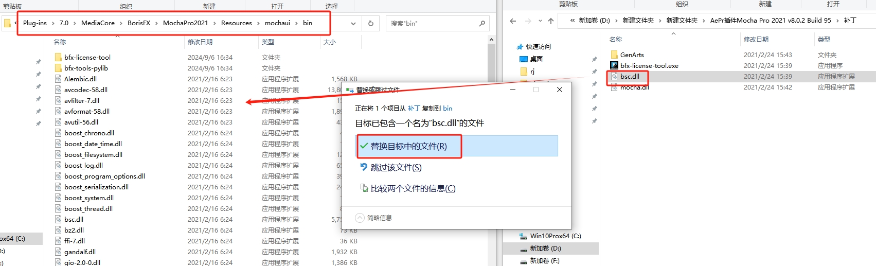
Task: Click Plug-ins in the breadcrumb path
Action: [x=35, y=23]
